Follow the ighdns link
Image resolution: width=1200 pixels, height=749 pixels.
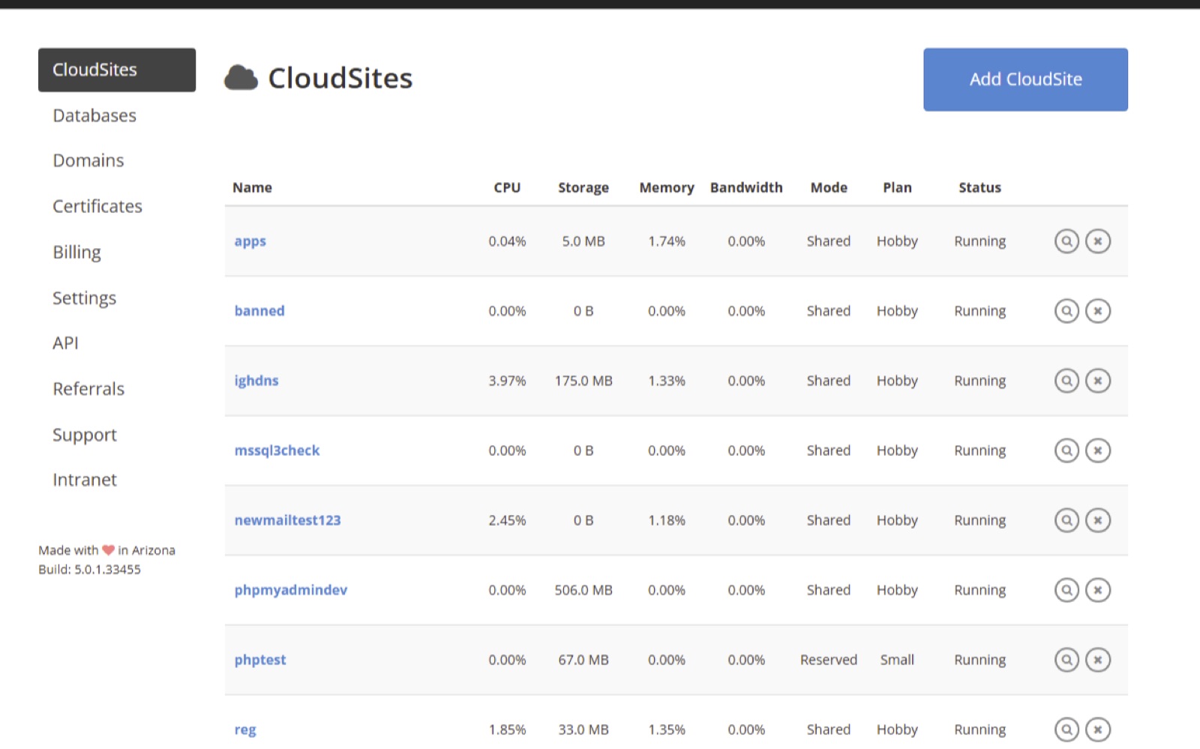coord(256,381)
